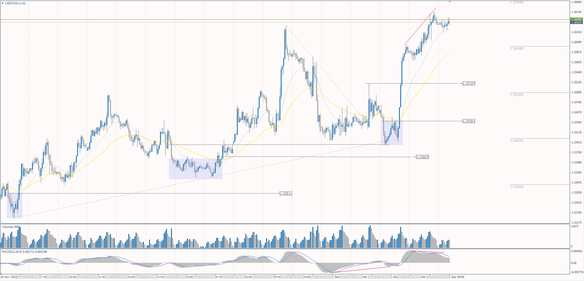Click the 1.36520 current bid price tag
The height and width of the screenshot is (281, 584).
click(x=576, y=22)
